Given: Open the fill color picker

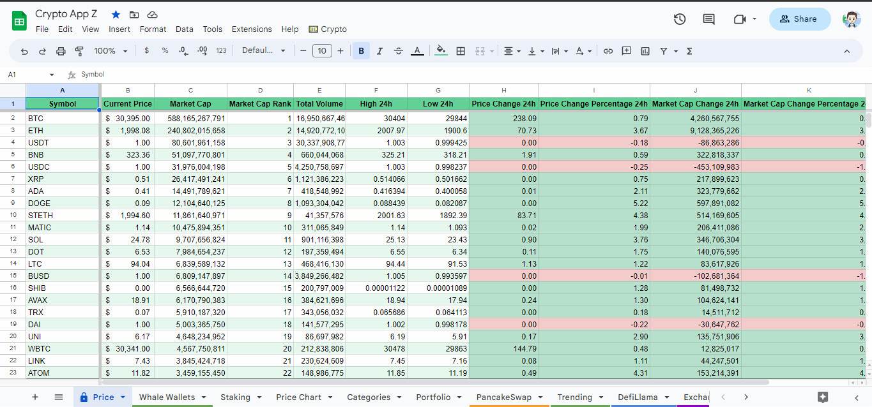Looking at the screenshot, I should tap(441, 51).
